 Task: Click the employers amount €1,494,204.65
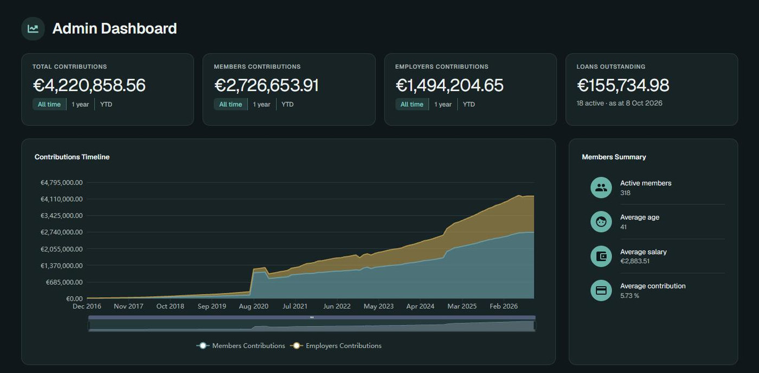point(449,86)
